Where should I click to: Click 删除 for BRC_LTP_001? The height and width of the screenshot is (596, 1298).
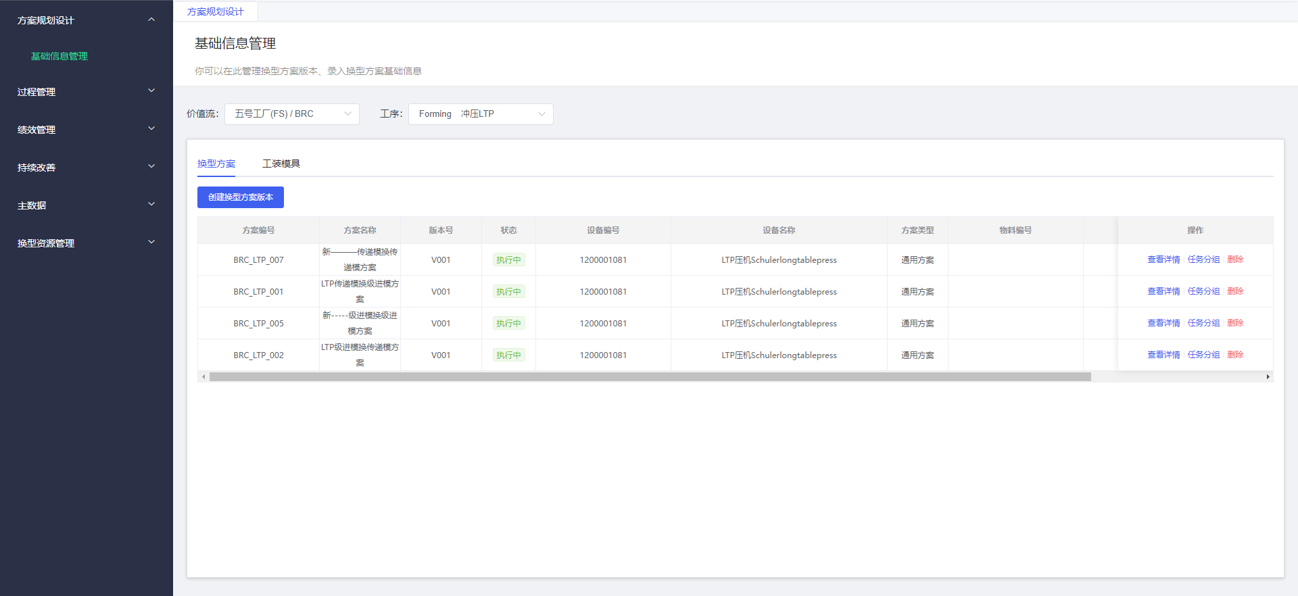click(1235, 291)
